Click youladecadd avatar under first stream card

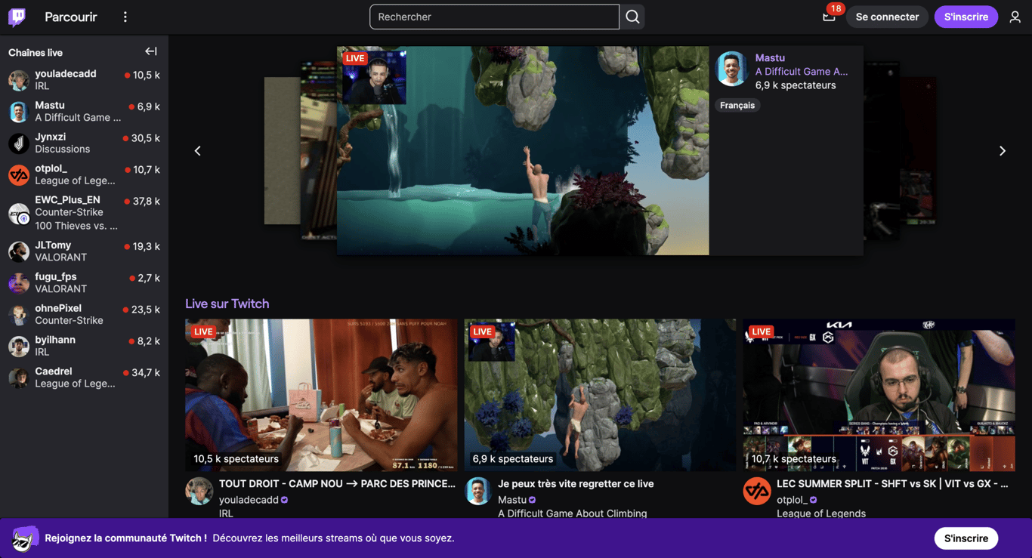point(199,491)
